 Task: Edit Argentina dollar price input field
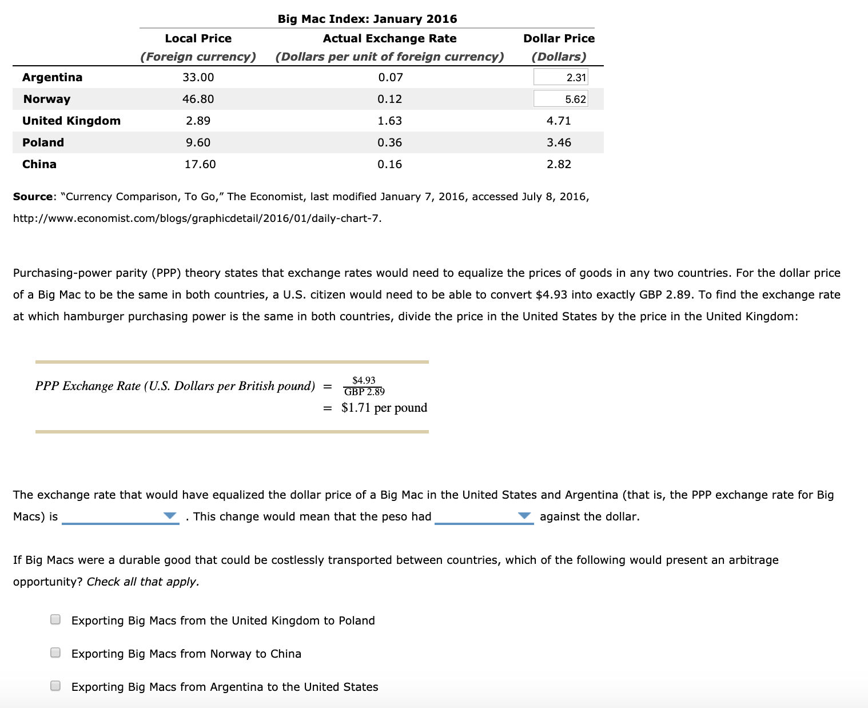tap(561, 77)
